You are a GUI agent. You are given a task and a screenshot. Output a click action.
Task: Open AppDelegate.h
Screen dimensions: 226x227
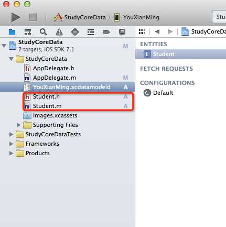pos(67,68)
